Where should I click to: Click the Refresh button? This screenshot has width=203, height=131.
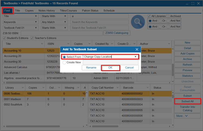187,65
